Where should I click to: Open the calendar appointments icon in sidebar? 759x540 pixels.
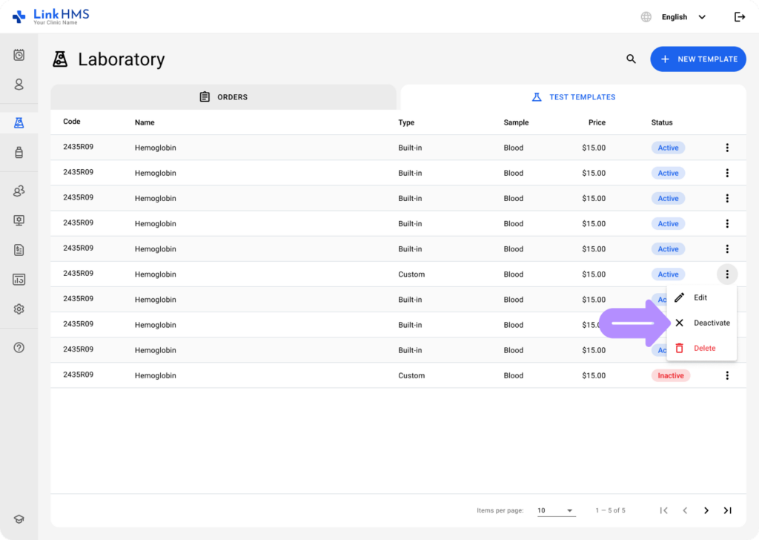pos(18,55)
